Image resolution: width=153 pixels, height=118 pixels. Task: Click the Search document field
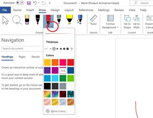click(x=22, y=49)
